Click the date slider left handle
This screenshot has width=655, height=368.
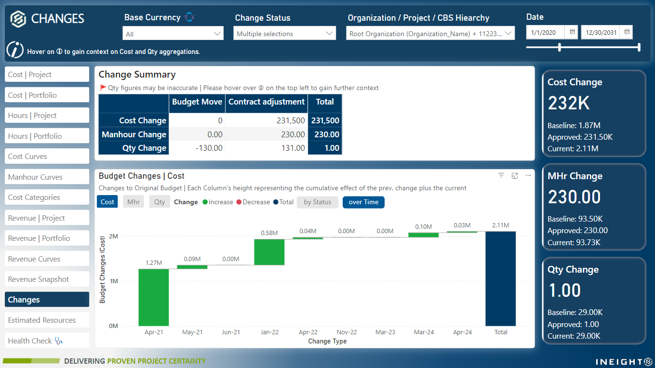559,47
